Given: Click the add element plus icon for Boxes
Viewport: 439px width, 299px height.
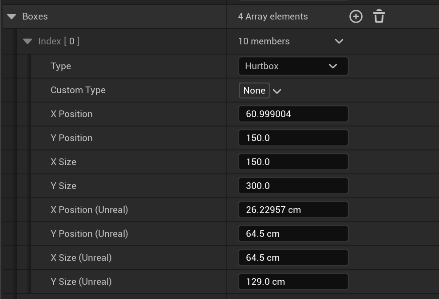Looking at the screenshot, I should click(x=356, y=16).
